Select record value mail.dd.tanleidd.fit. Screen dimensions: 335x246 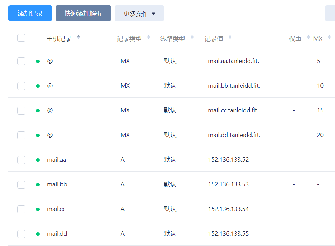coord(234,135)
